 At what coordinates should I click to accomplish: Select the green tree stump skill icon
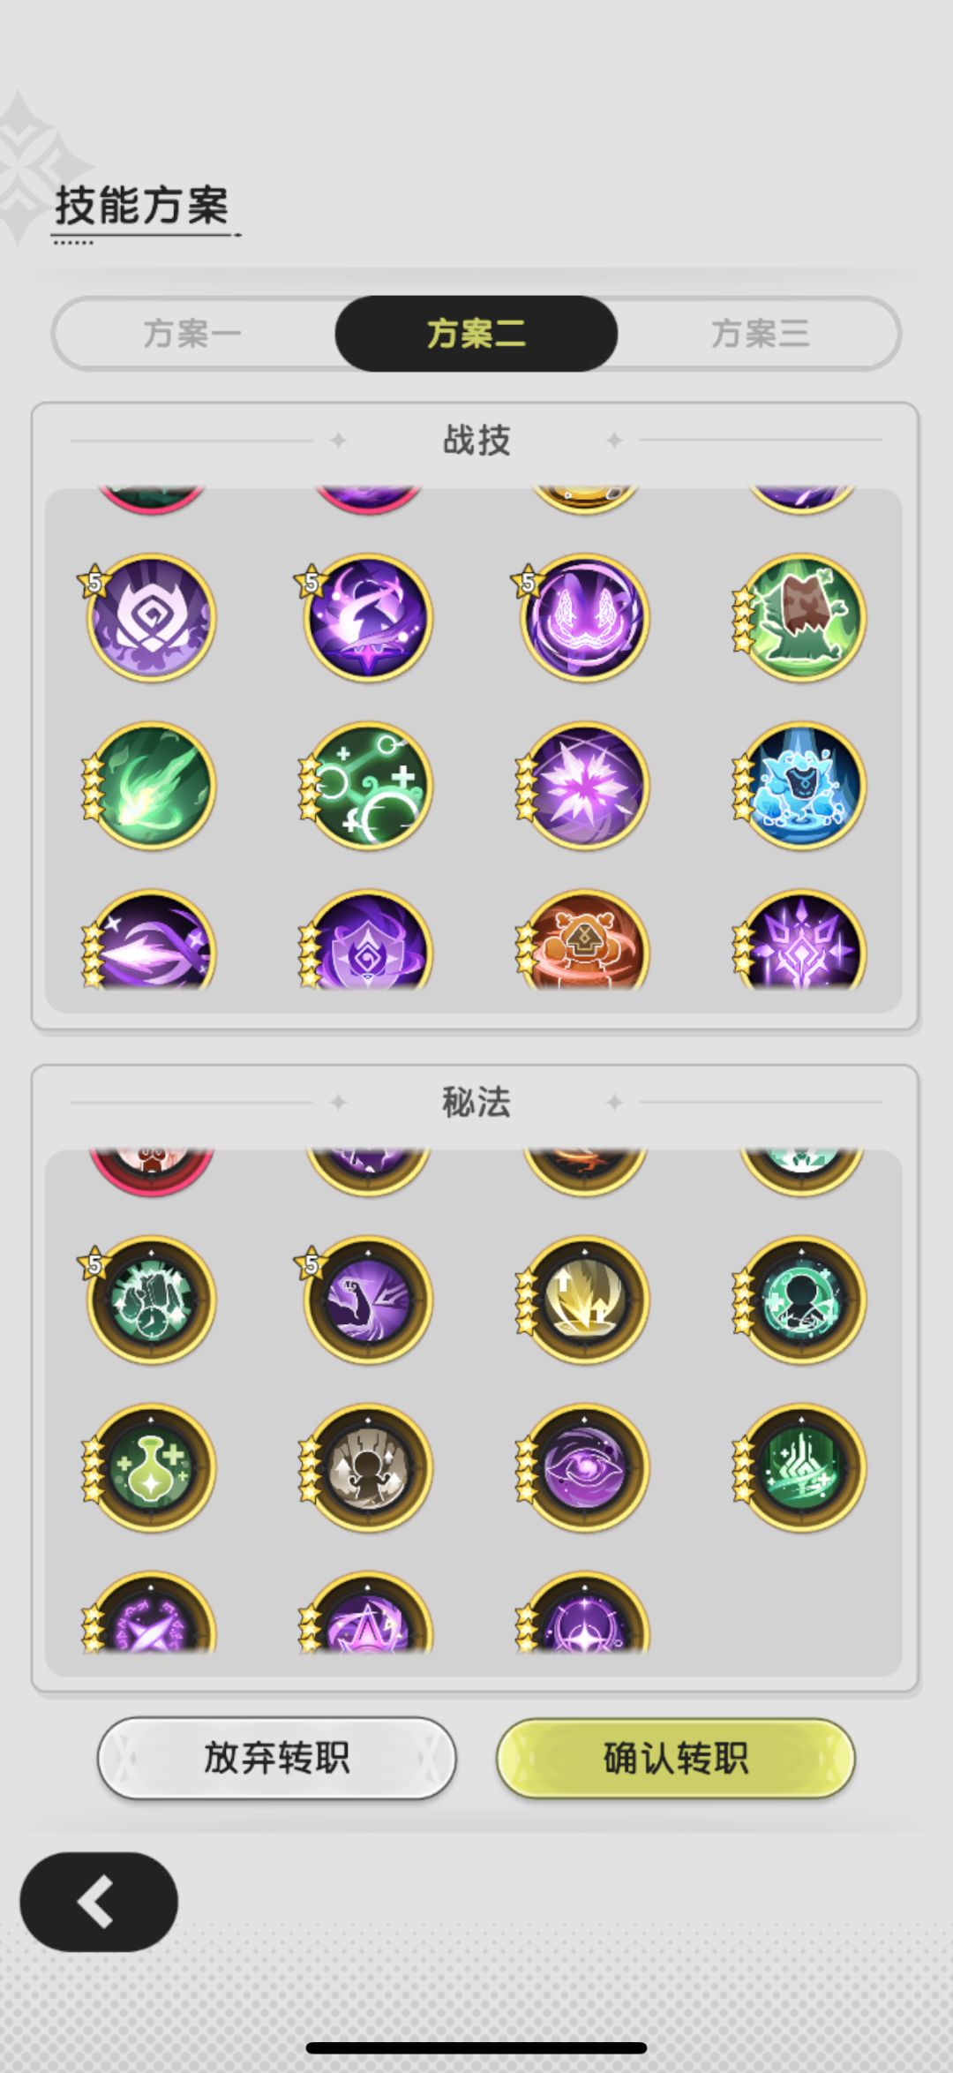click(801, 617)
